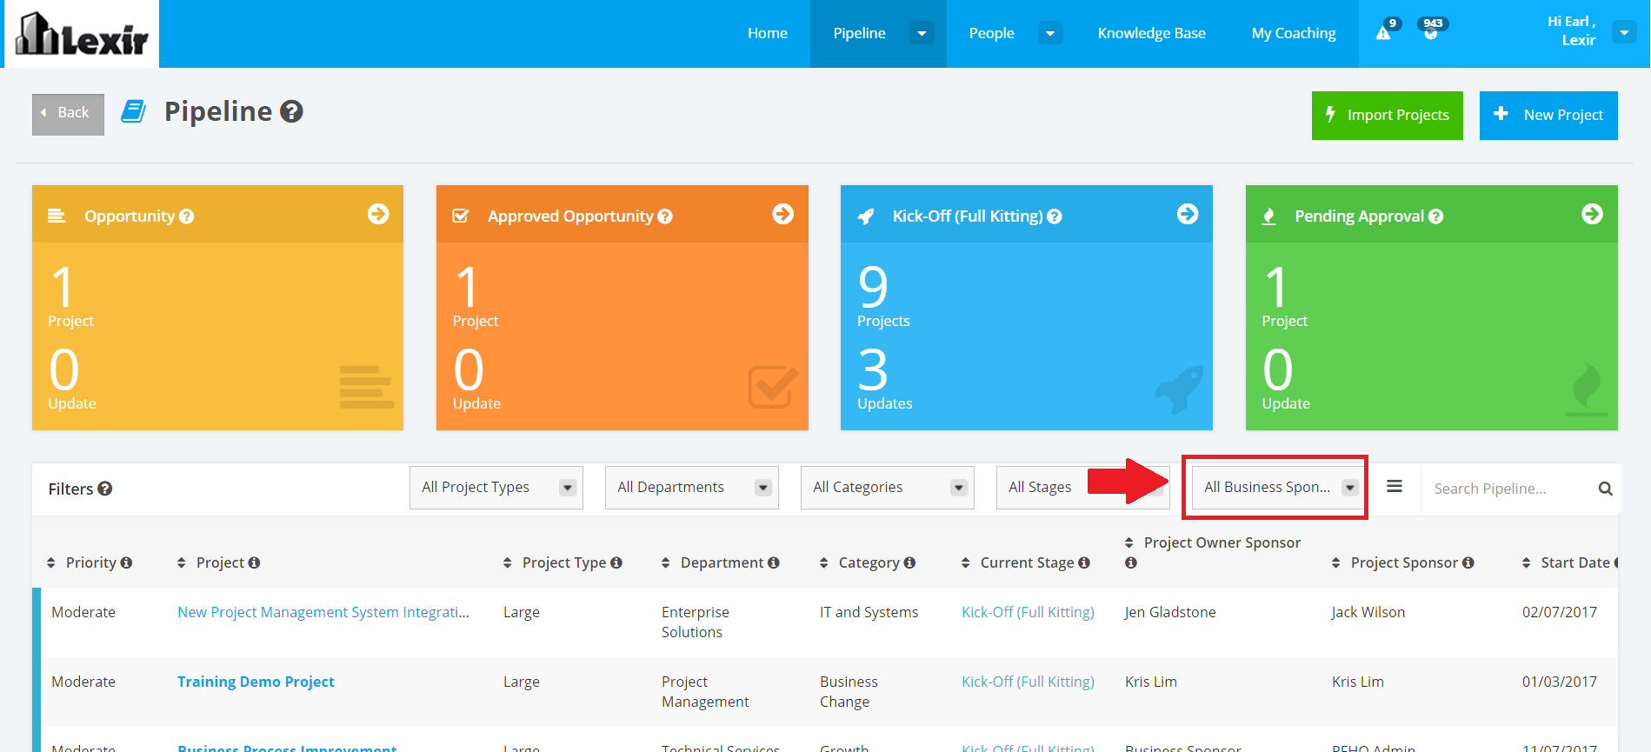Open Pending Approval card arrow icon
This screenshot has height=752, width=1651.
coord(1592,214)
